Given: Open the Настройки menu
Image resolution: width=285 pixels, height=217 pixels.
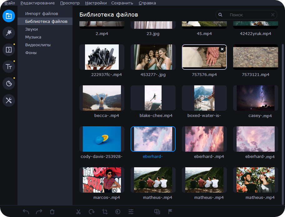Looking at the screenshot, I should 96,3.
